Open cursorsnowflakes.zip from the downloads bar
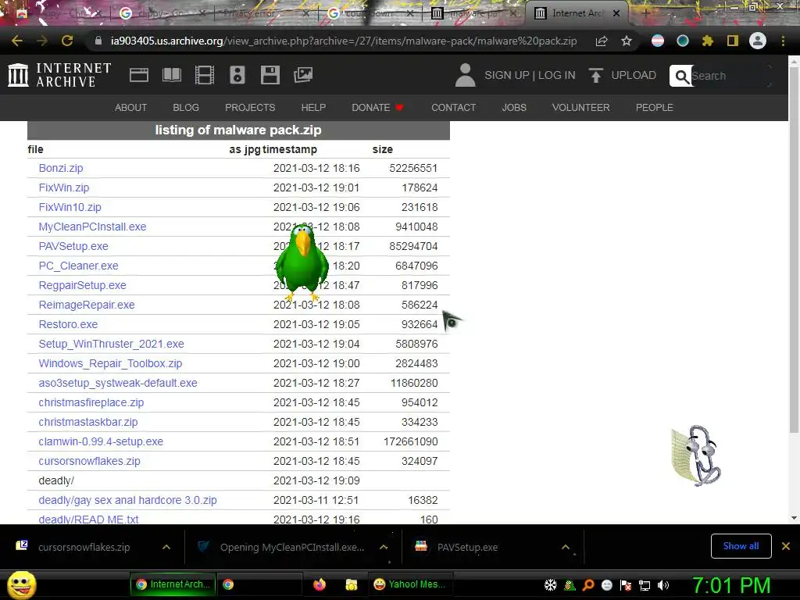 (84, 547)
